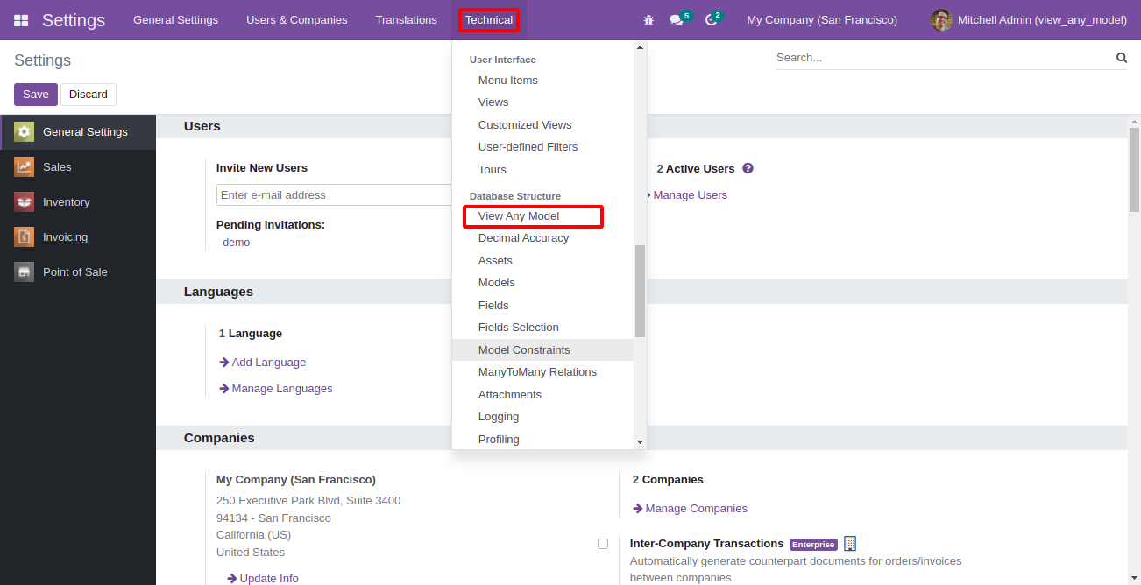Click help question mark next to Active Users
This screenshot has height=585, width=1141.
coord(748,168)
